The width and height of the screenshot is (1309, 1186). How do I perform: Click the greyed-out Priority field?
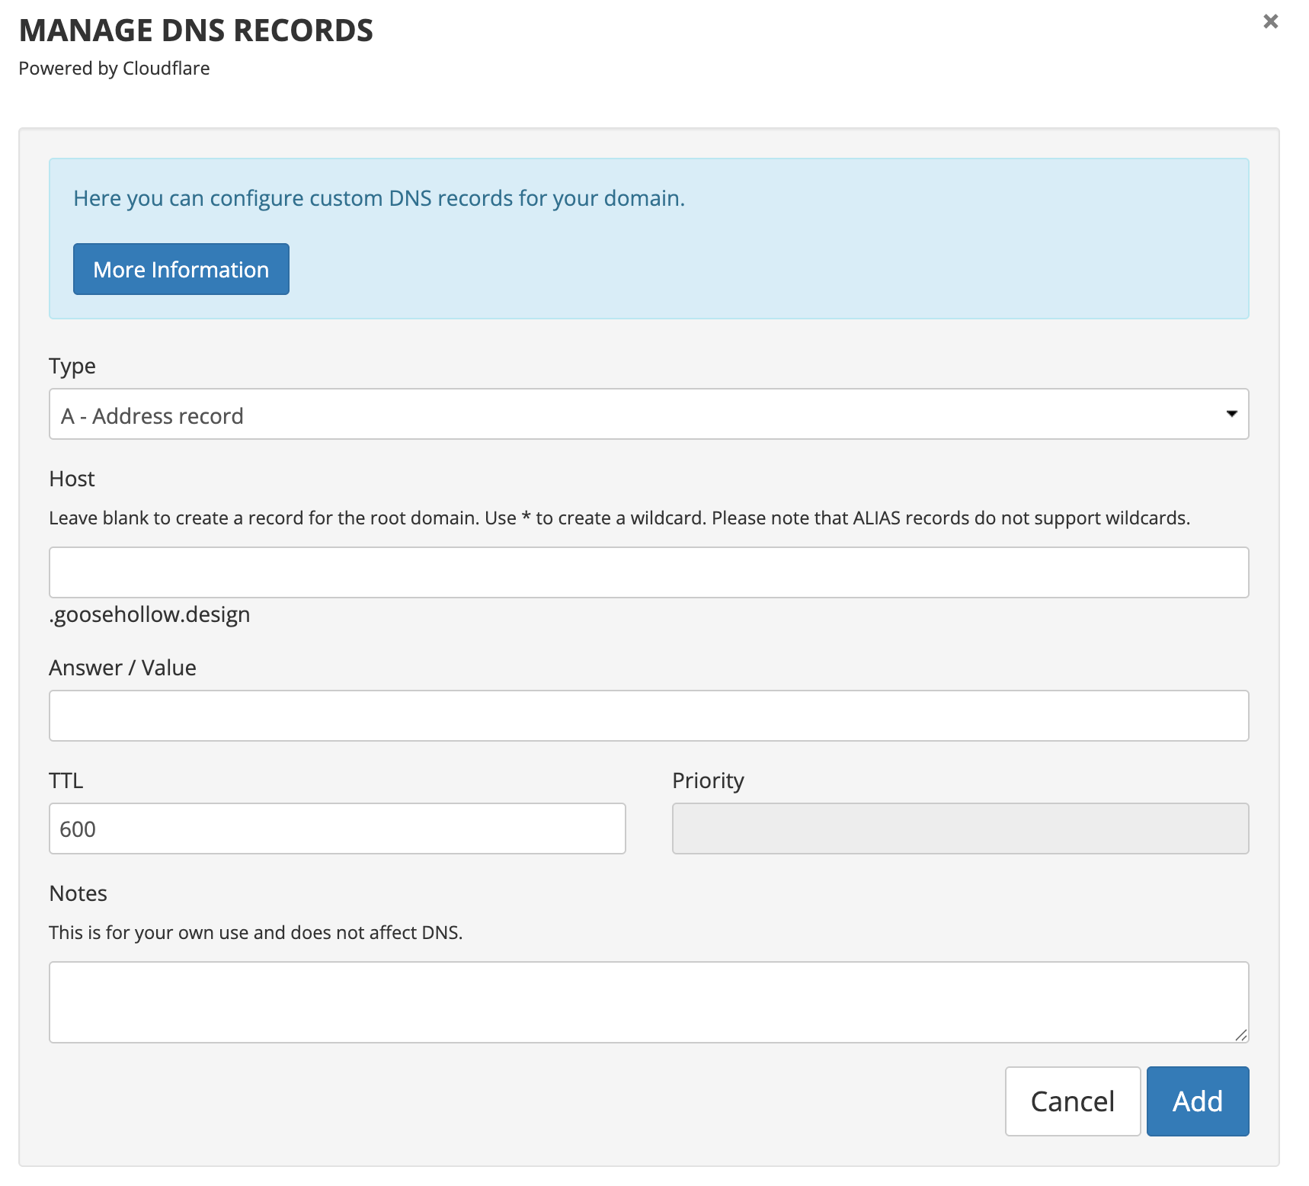click(960, 829)
